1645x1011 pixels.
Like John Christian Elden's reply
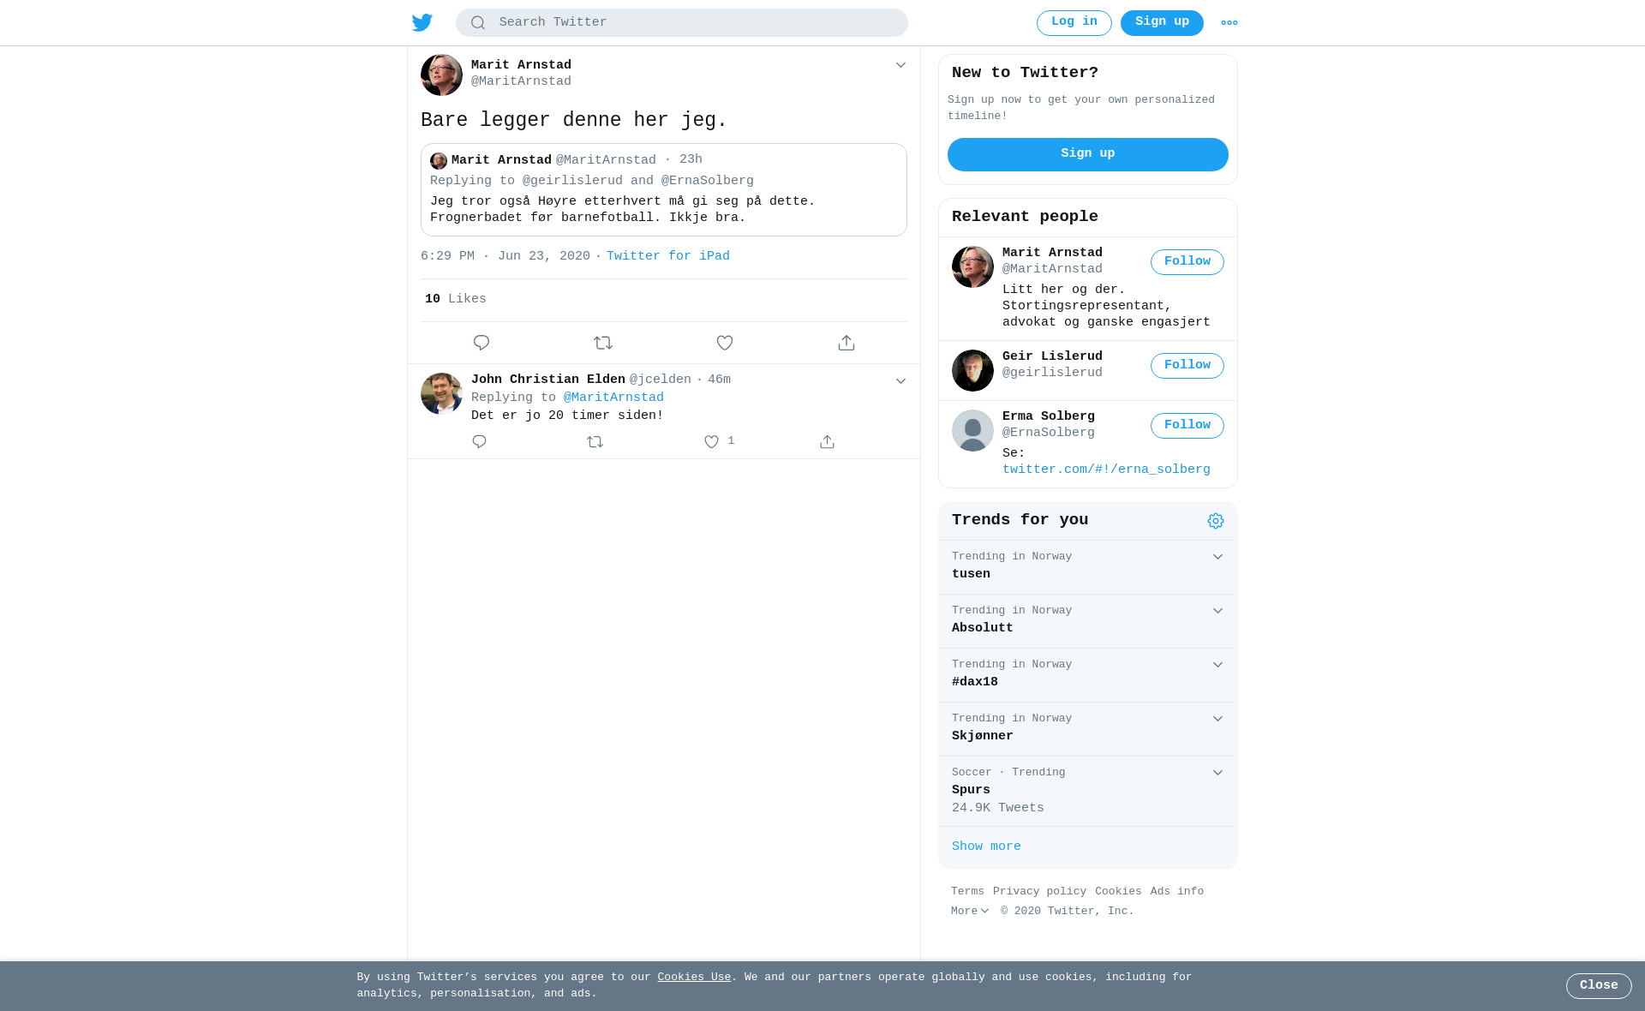pos(711,442)
